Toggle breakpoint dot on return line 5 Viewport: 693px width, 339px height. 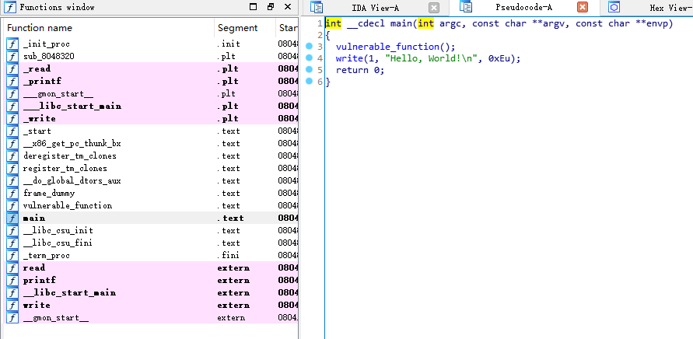click(309, 70)
